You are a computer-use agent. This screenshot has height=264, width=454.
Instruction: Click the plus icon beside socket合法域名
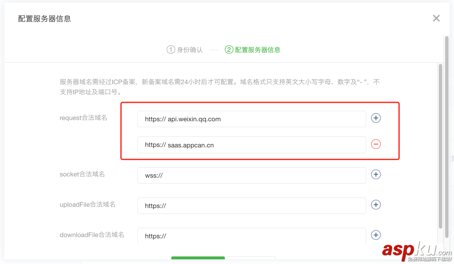tap(376, 174)
